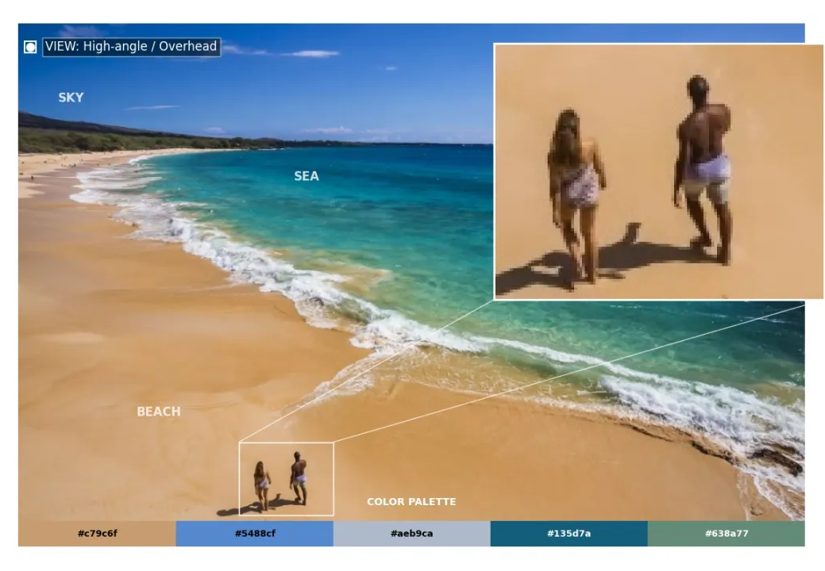This screenshot has height=571, width=825.
Task: Pick the dark teal #135d7a swatch
Action: (x=569, y=534)
